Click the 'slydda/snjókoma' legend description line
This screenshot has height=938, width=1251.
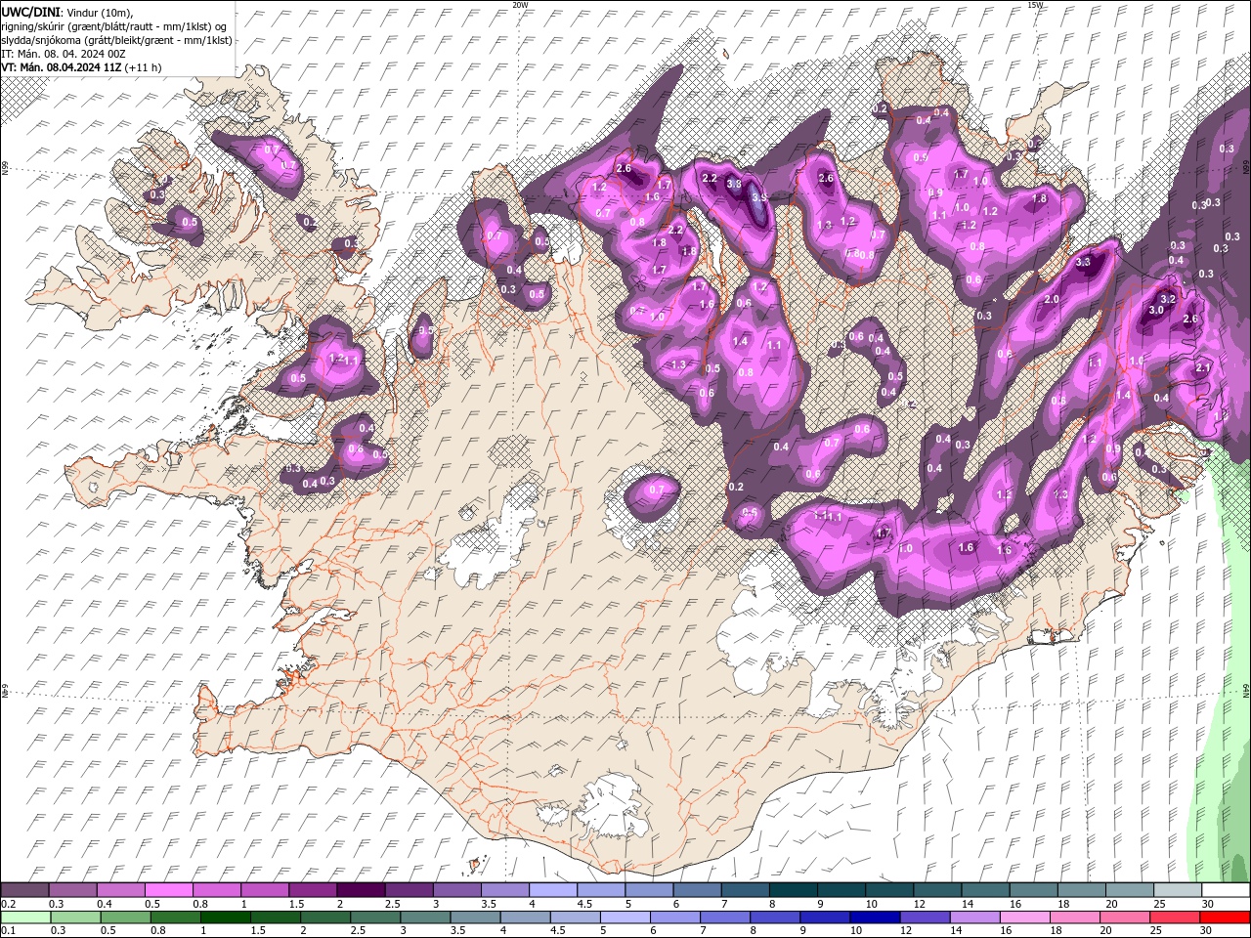point(116,40)
